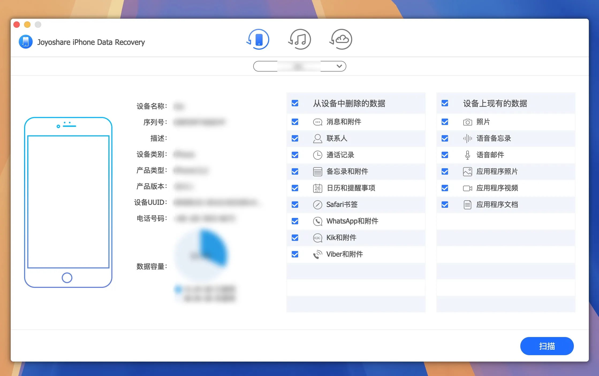This screenshot has width=599, height=376.
Task: Click the 应用程序视频 video camera icon
Action: tap(467, 188)
